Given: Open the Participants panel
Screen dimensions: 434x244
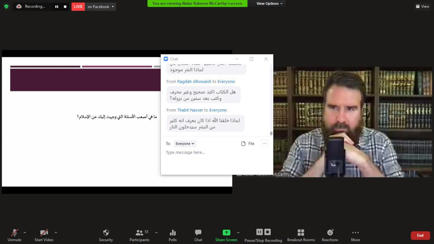Looking at the screenshot, I should [139, 235].
